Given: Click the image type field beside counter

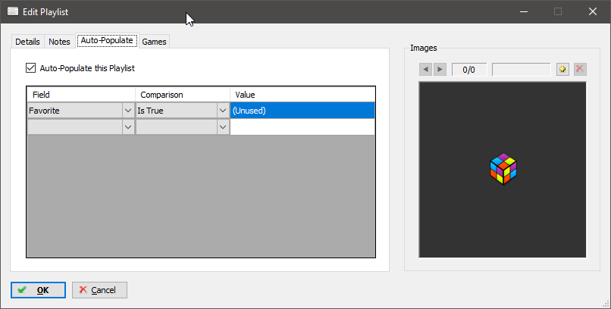Looking at the screenshot, I should [522, 70].
